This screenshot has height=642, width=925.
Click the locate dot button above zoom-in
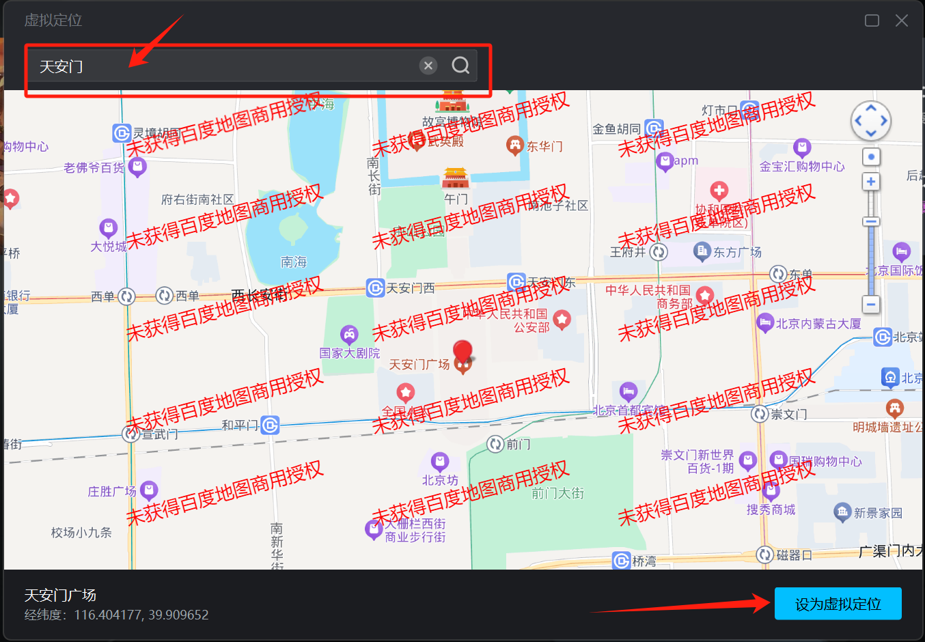click(x=870, y=157)
